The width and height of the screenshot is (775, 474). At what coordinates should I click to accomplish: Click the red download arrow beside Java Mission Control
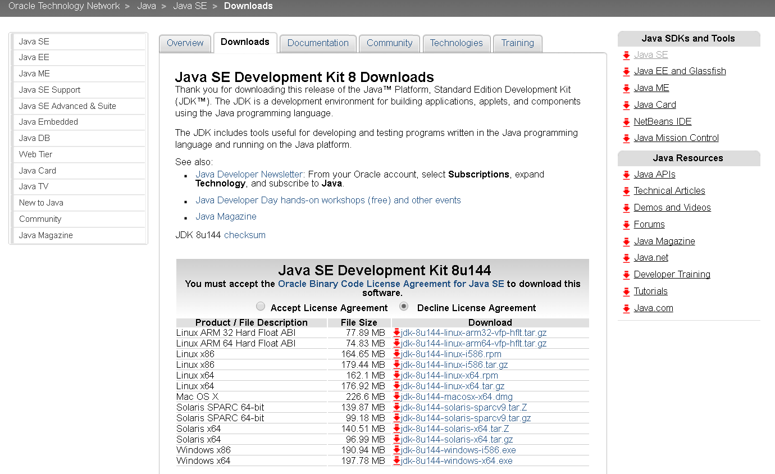click(626, 139)
